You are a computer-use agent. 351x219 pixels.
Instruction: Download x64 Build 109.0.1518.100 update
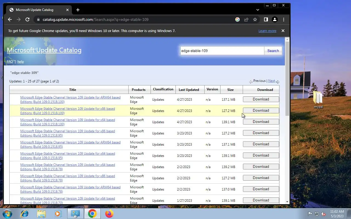point(261,122)
